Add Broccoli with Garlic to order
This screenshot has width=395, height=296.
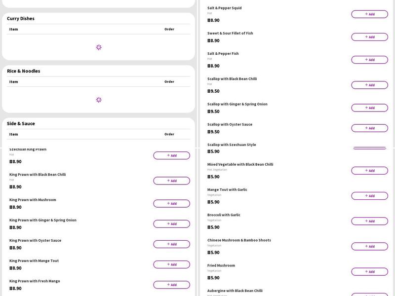pyautogui.click(x=369, y=221)
